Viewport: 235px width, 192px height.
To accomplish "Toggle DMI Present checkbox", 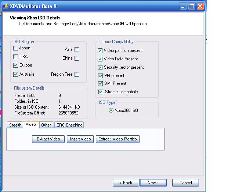I will click(x=100, y=83).
